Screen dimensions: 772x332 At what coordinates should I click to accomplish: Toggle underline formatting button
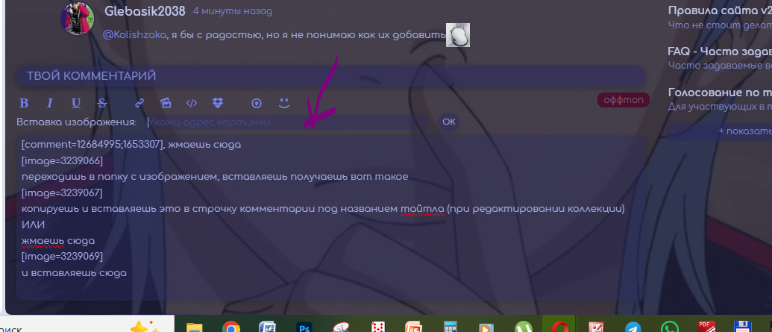pyautogui.click(x=76, y=103)
